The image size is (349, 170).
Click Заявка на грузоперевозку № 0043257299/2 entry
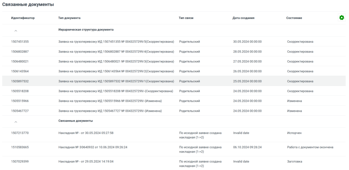click(116, 71)
